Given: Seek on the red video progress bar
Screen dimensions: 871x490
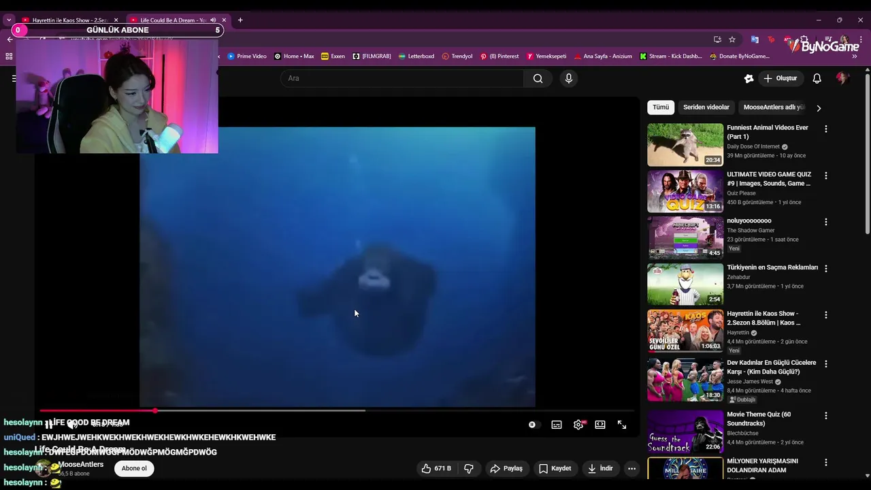Looking at the screenshot, I should pyautogui.click(x=97, y=410).
